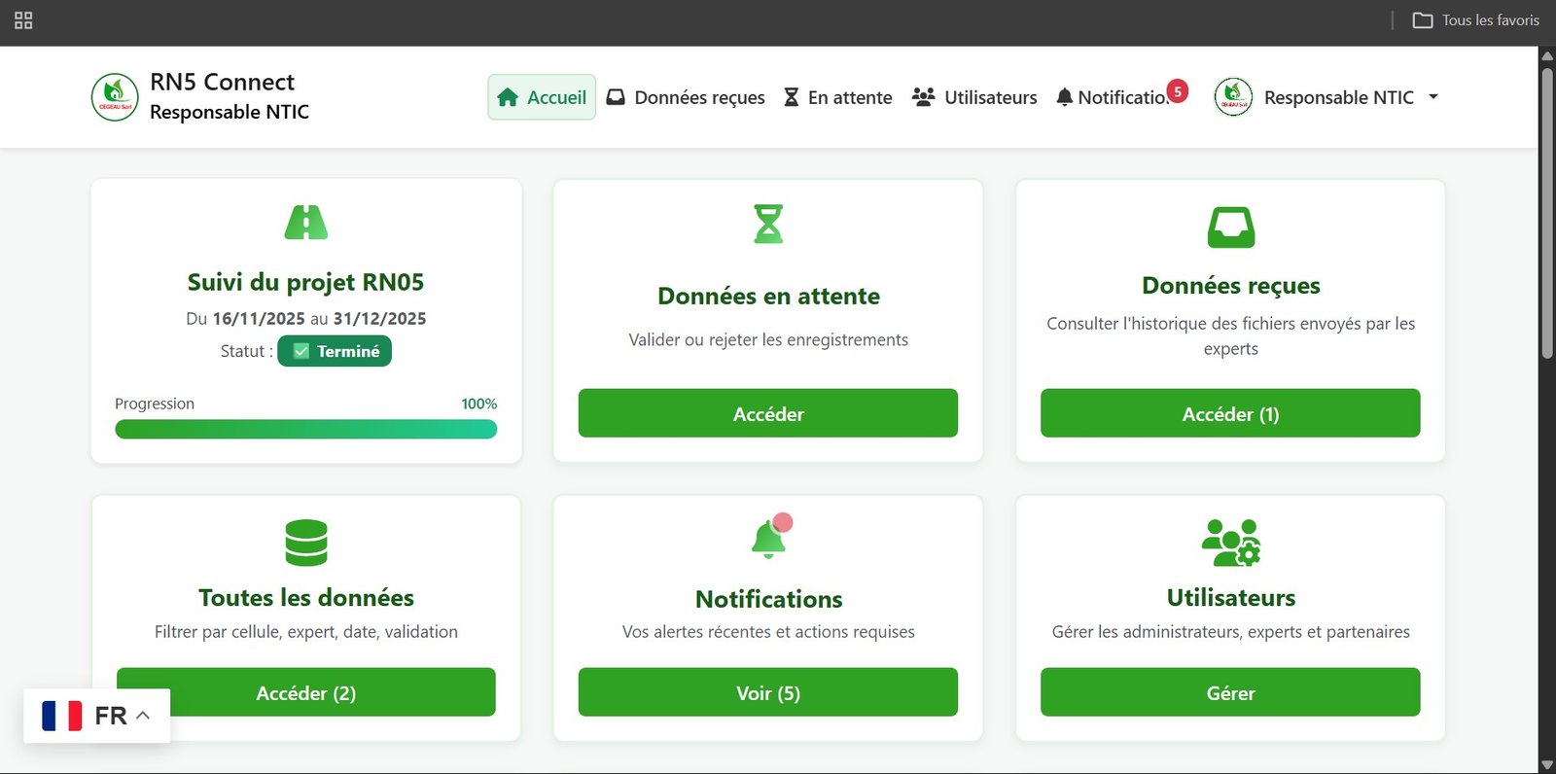Click the green project progression bar
Viewport: 1556px width, 774px height.
305,429
